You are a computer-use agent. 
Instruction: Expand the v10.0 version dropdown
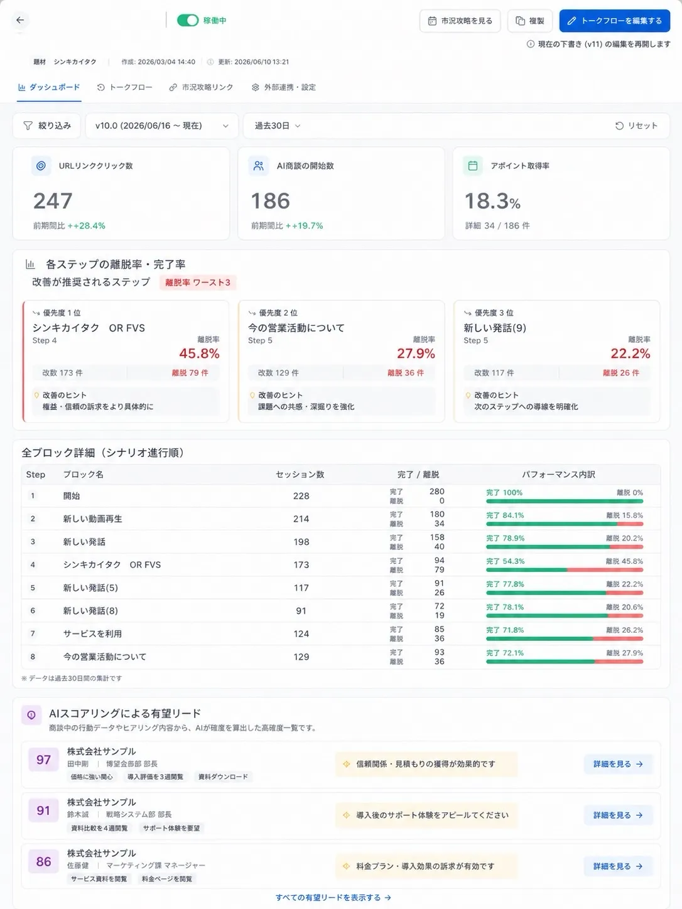[161, 126]
